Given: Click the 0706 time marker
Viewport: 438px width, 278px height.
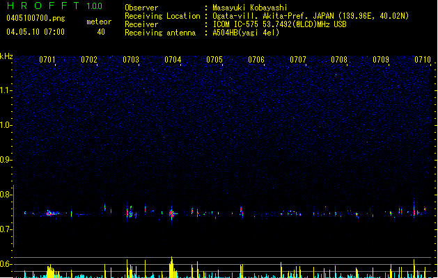Looking at the screenshot, I should (x=256, y=60).
